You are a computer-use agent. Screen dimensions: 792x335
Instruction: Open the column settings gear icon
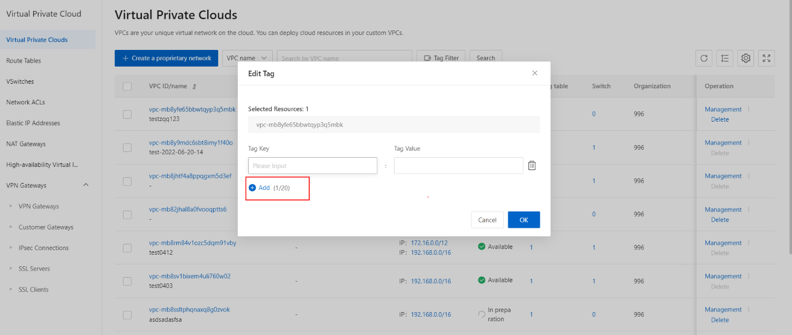746,58
